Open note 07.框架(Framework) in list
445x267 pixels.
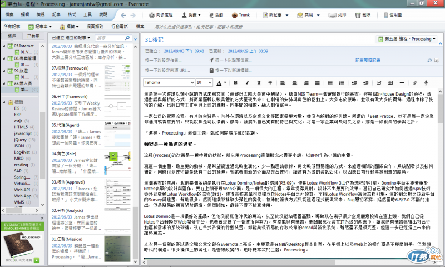pos(91,77)
